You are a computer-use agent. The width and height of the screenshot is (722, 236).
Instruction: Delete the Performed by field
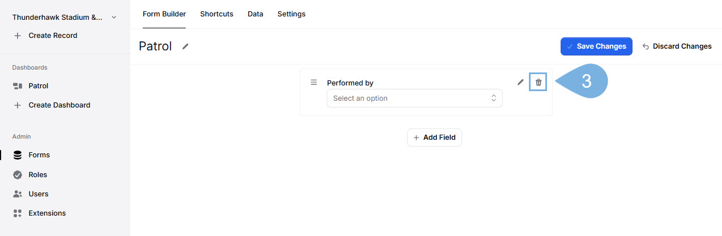538,82
